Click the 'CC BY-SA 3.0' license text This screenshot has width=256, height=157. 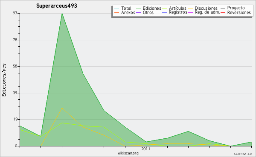coord(243,154)
